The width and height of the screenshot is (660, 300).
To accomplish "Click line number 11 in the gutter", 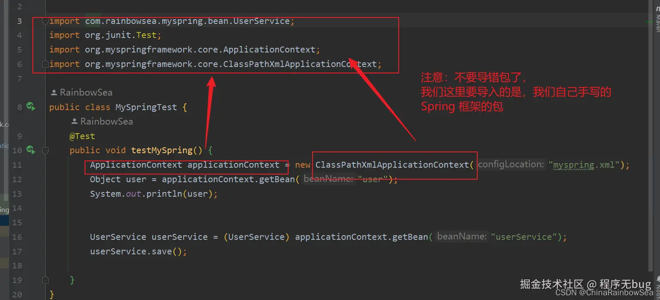I will [17, 165].
